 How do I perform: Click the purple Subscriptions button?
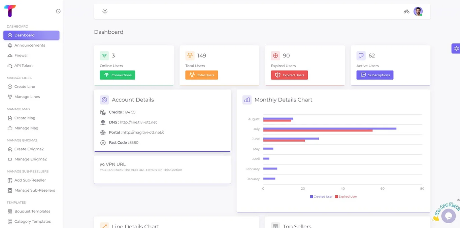(x=375, y=75)
